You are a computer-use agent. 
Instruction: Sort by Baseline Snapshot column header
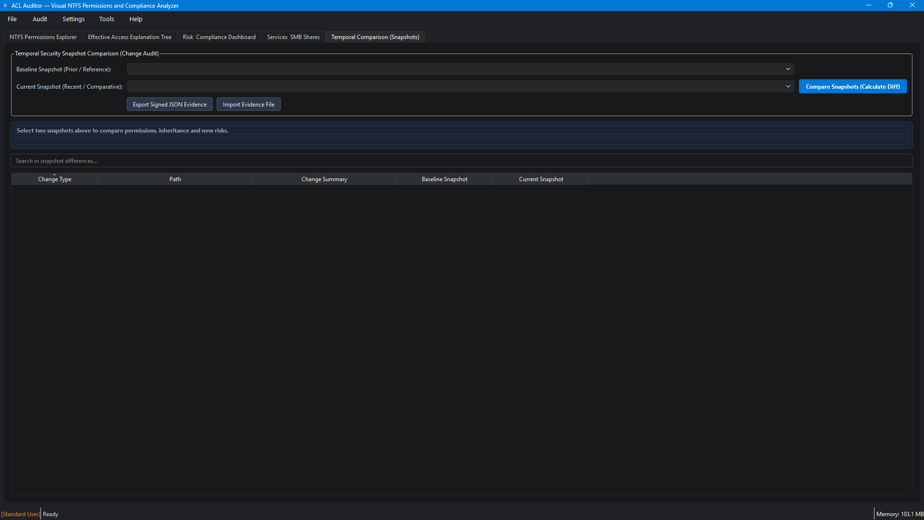[444, 179]
